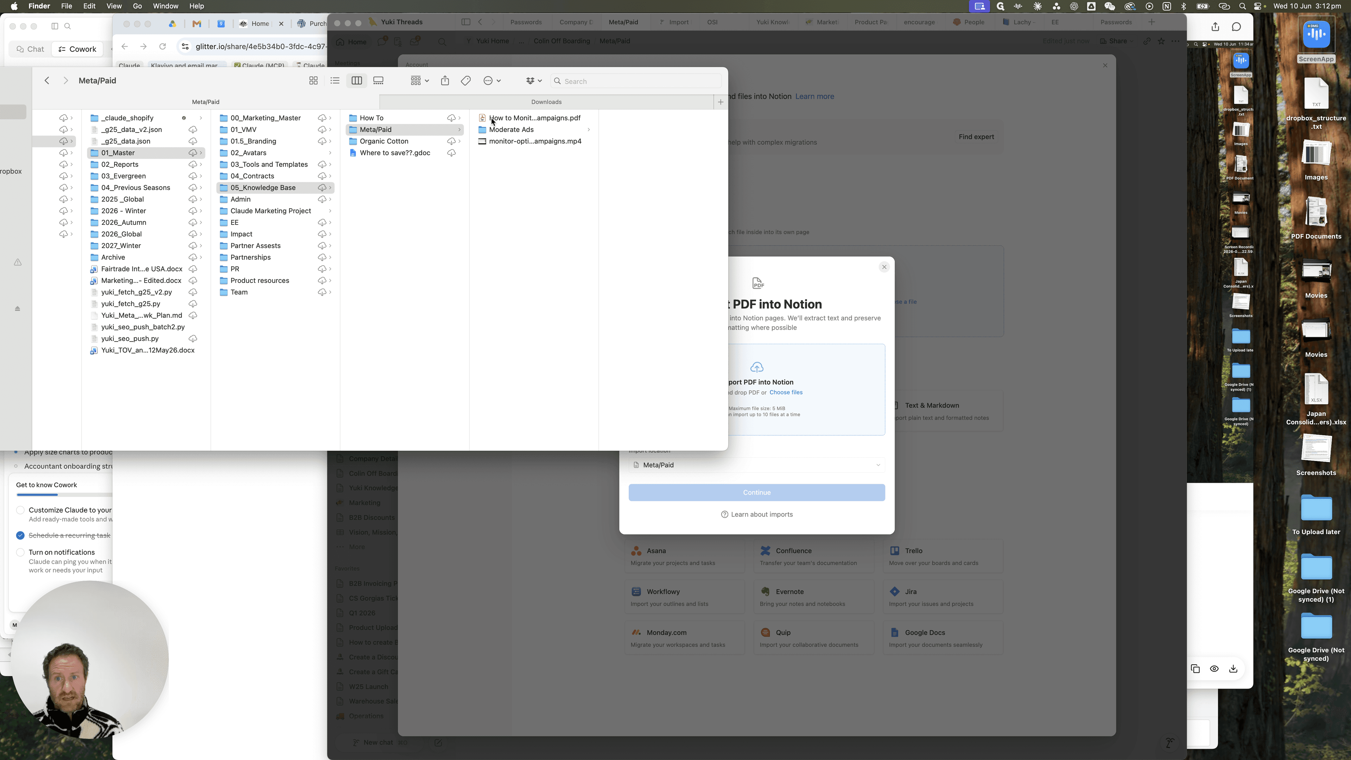This screenshot has height=760, width=1351.
Task: Open the Meta/Paid import location dropdown
Action: click(756, 465)
